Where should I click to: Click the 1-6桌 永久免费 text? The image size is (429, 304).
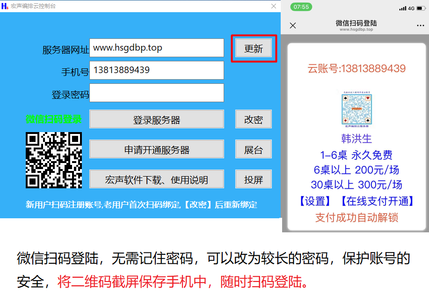coord(356,155)
